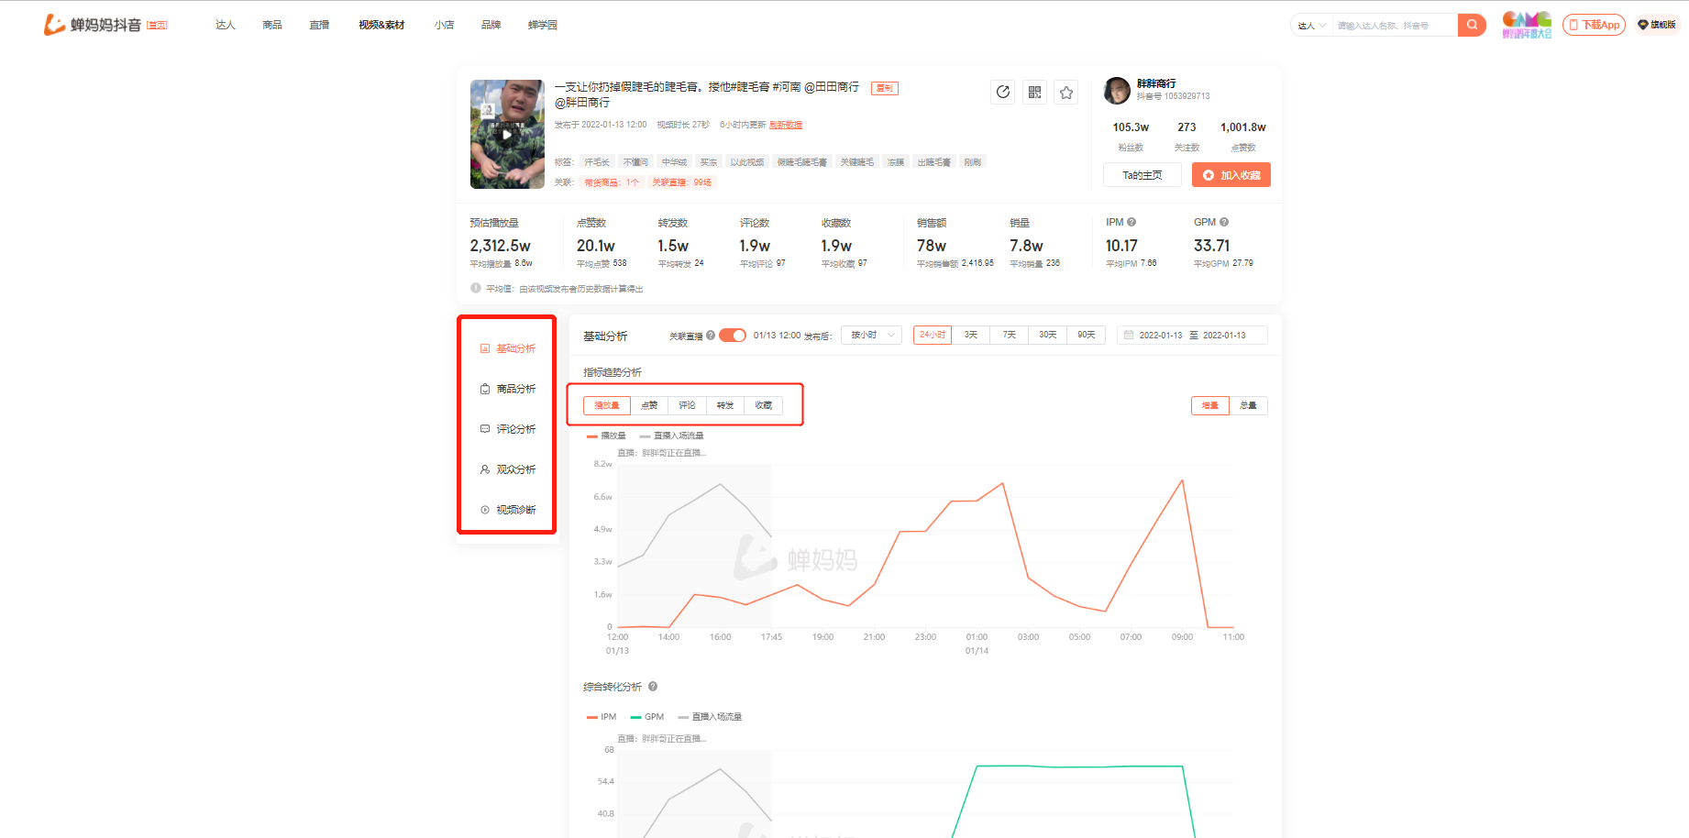Play the video thumbnail
1689x838 pixels.
point(507,134)
